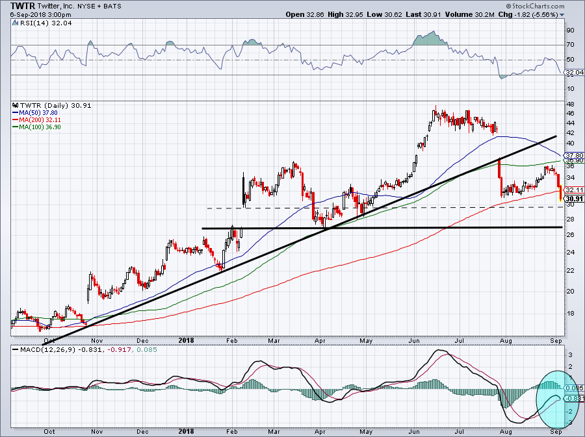Click the black MACD legend line marker

pyautogui.click(x=16, y=350)
